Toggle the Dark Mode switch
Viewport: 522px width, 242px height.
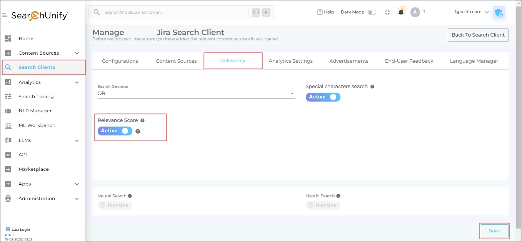coord(372,12)
